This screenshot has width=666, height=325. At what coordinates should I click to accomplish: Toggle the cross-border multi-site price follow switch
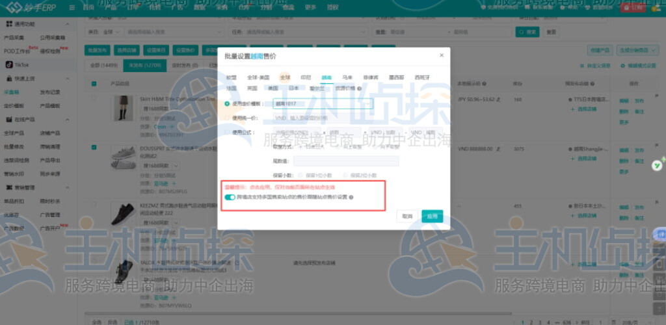[x=230, y=197]
